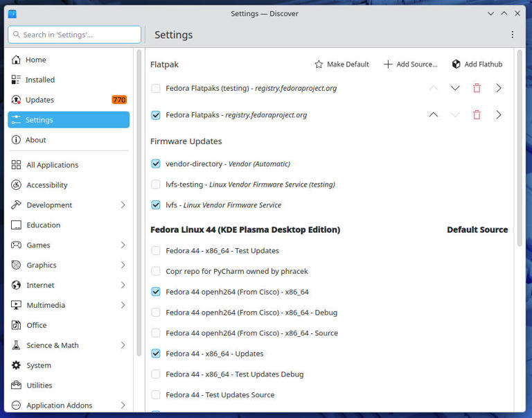Screen dimensions: 532x418
Task: Click the Education icon
Action: [16, 225]
